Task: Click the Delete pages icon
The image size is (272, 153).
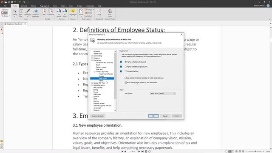Action: [88, 13]
